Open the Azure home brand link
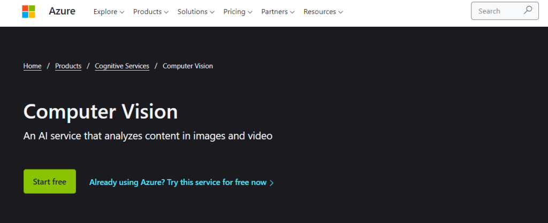 click(x=62, y=11)
